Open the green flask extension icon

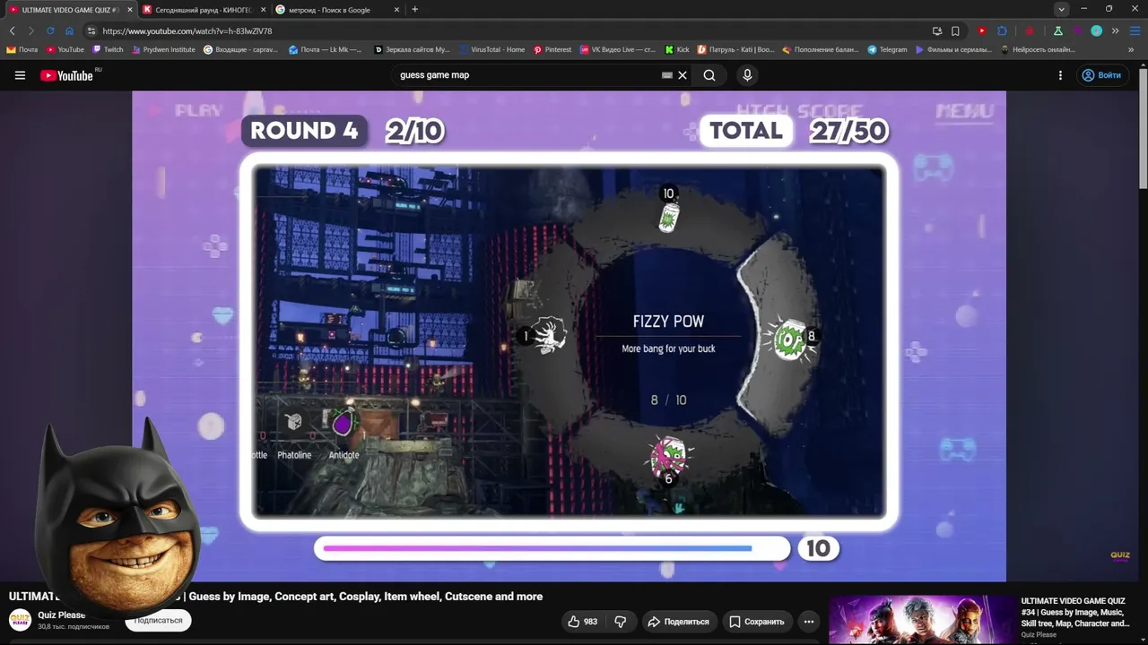tap(1058, 30)
